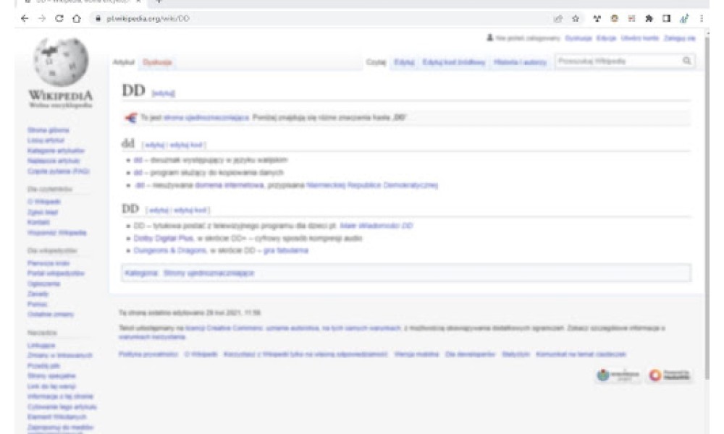Screen dimensions: 724x434
Task: Open Portal wikipedystów link
Action: pos(56,273)
